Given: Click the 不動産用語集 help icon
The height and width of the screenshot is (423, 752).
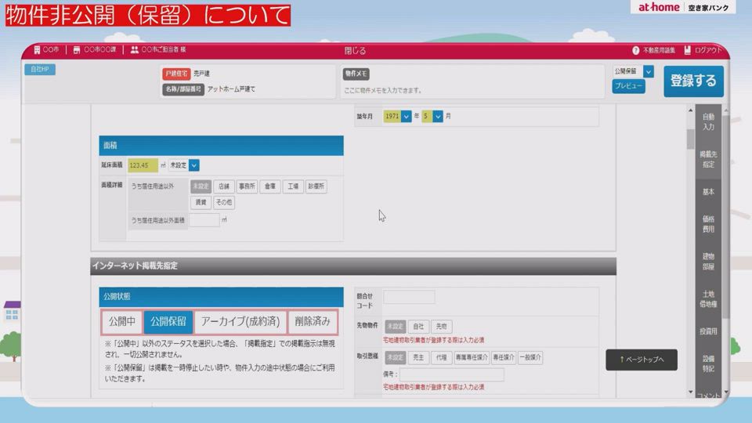Looking at the screenshot, I should click(636, 50).
